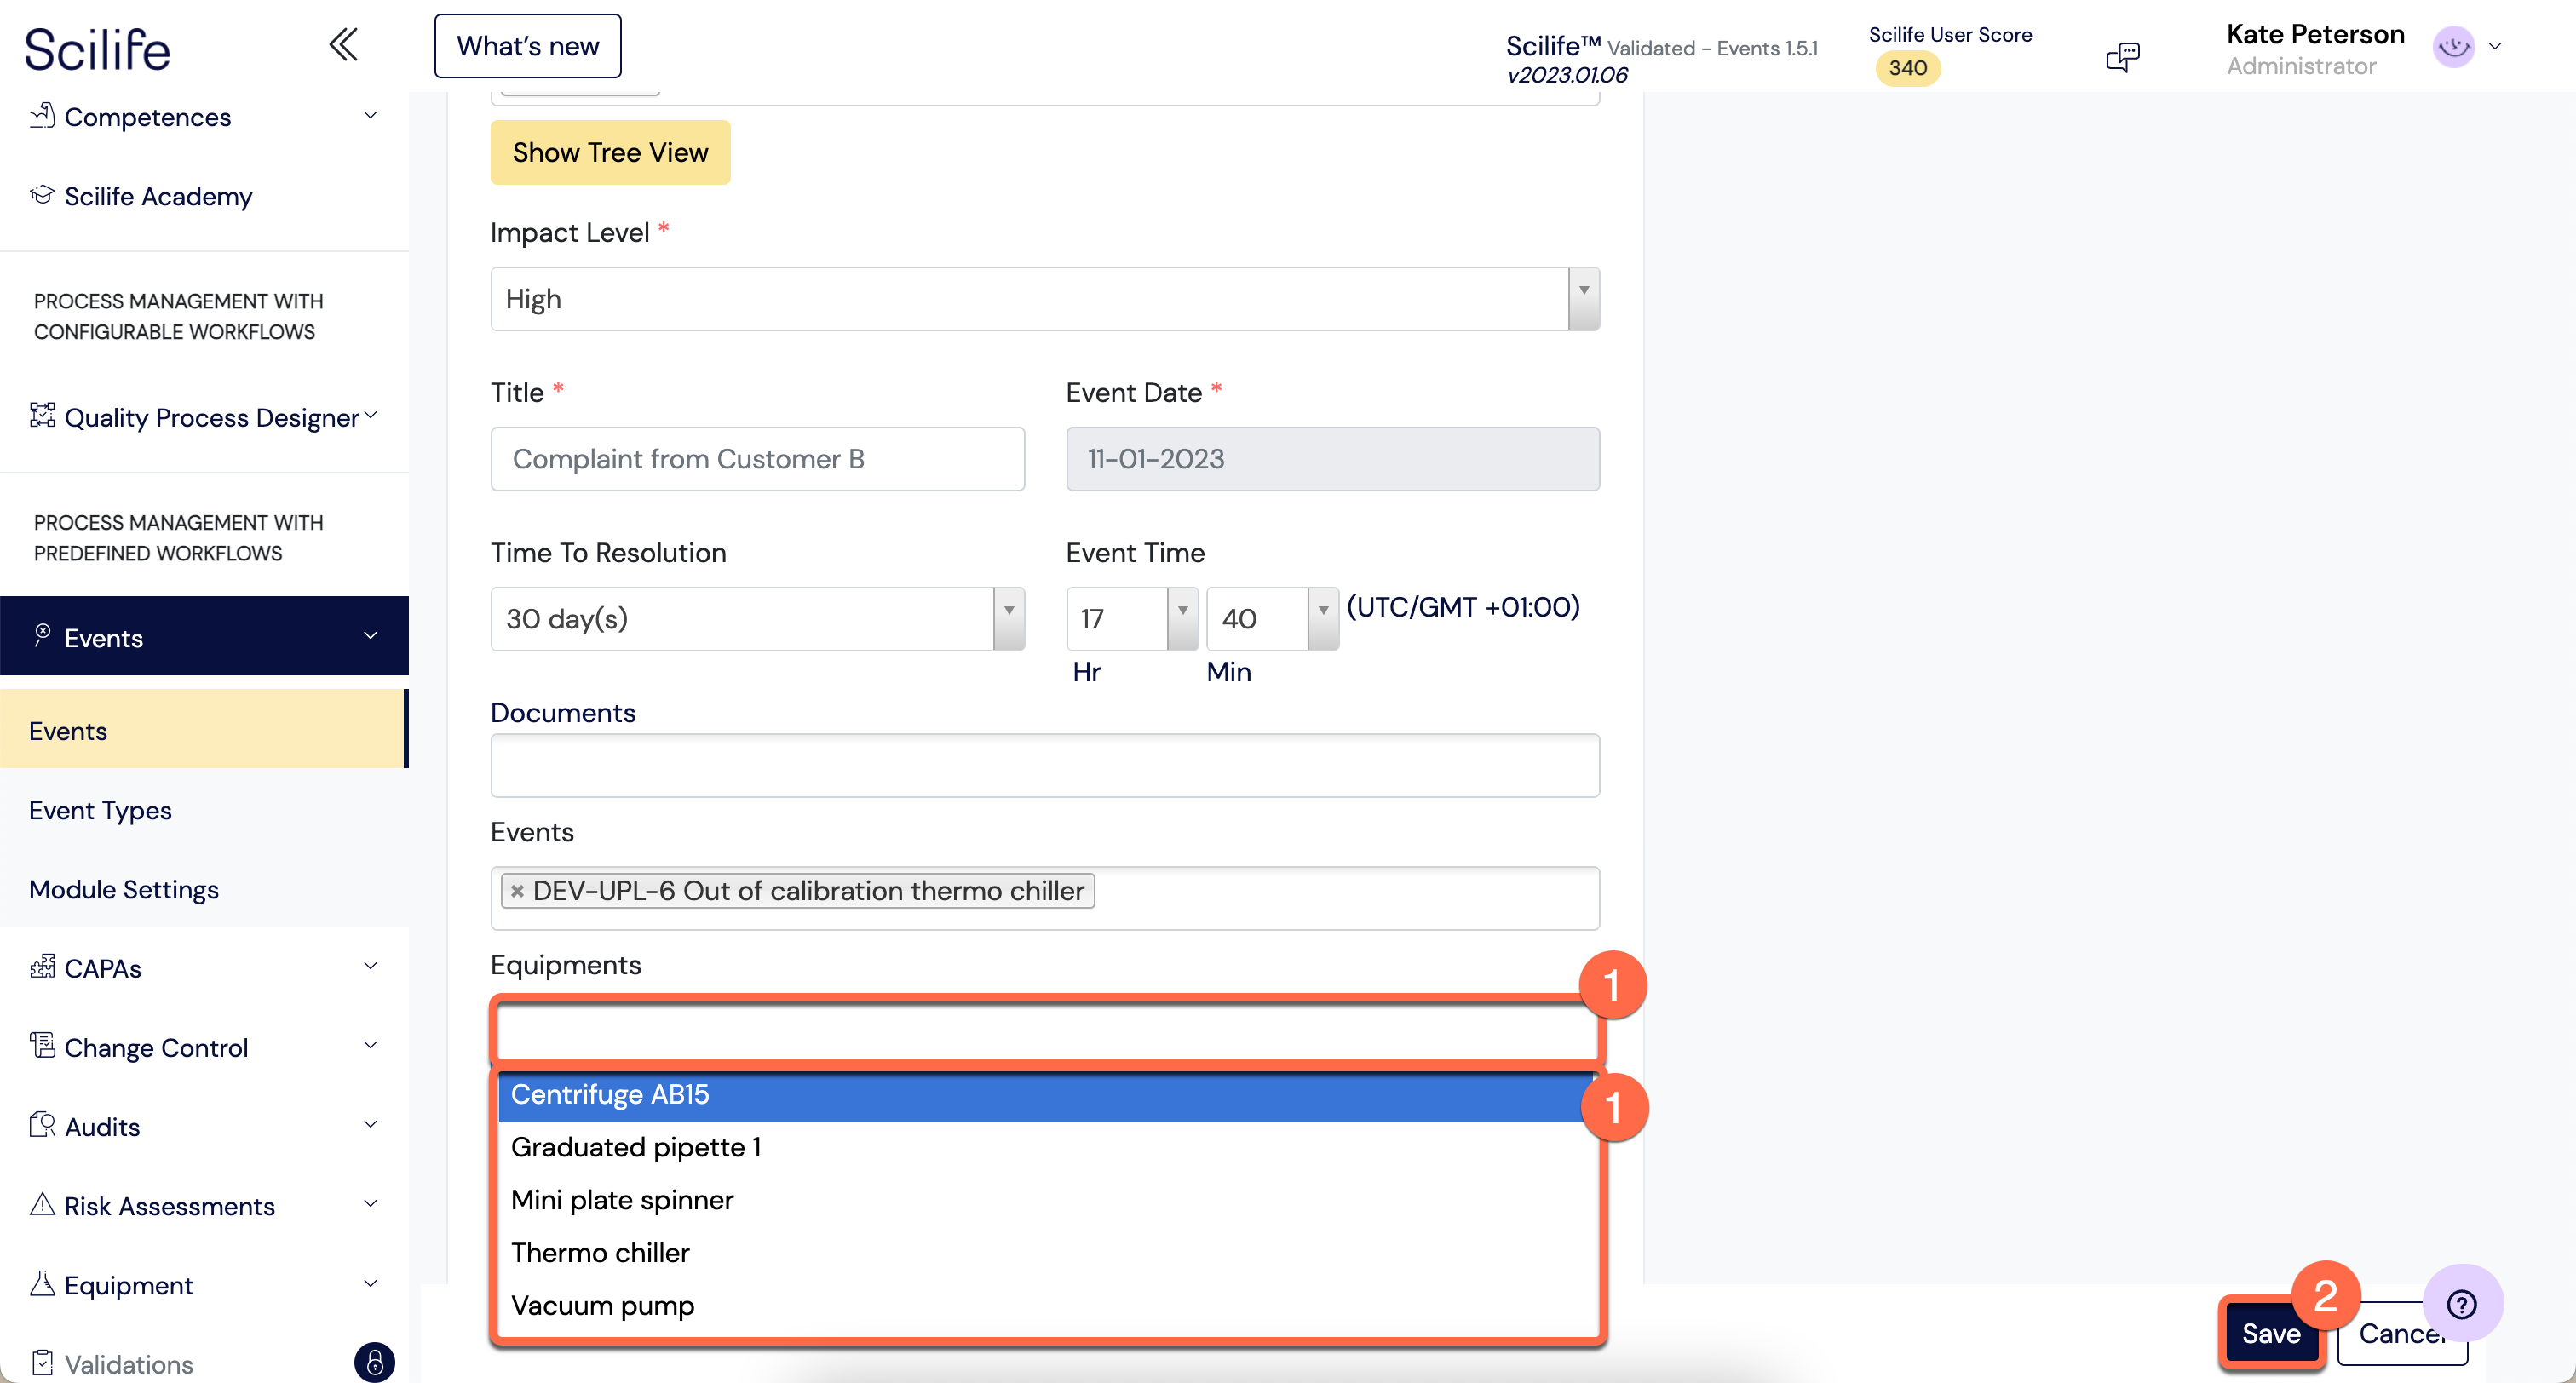Viewport: 2576px width, 1383px height.
Task: Expand the Equipment chevron
Action: (370, 1283)
